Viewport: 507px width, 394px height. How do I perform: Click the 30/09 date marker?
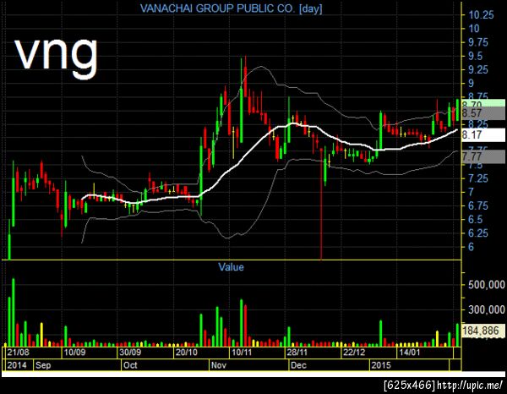130,353
